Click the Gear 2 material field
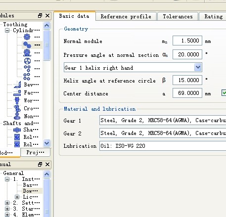This screenshot has width=226, height=217. (x=163, y=133)
